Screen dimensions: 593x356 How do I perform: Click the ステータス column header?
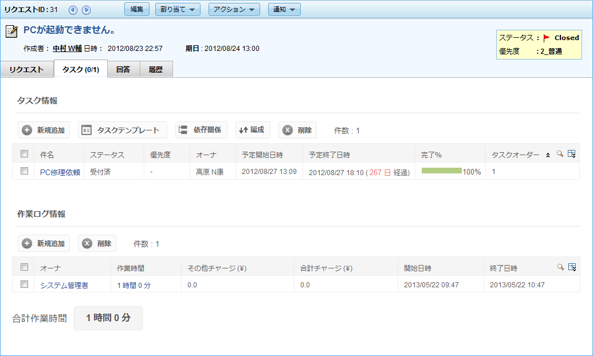pyautogui.click(x=107, y=155)
